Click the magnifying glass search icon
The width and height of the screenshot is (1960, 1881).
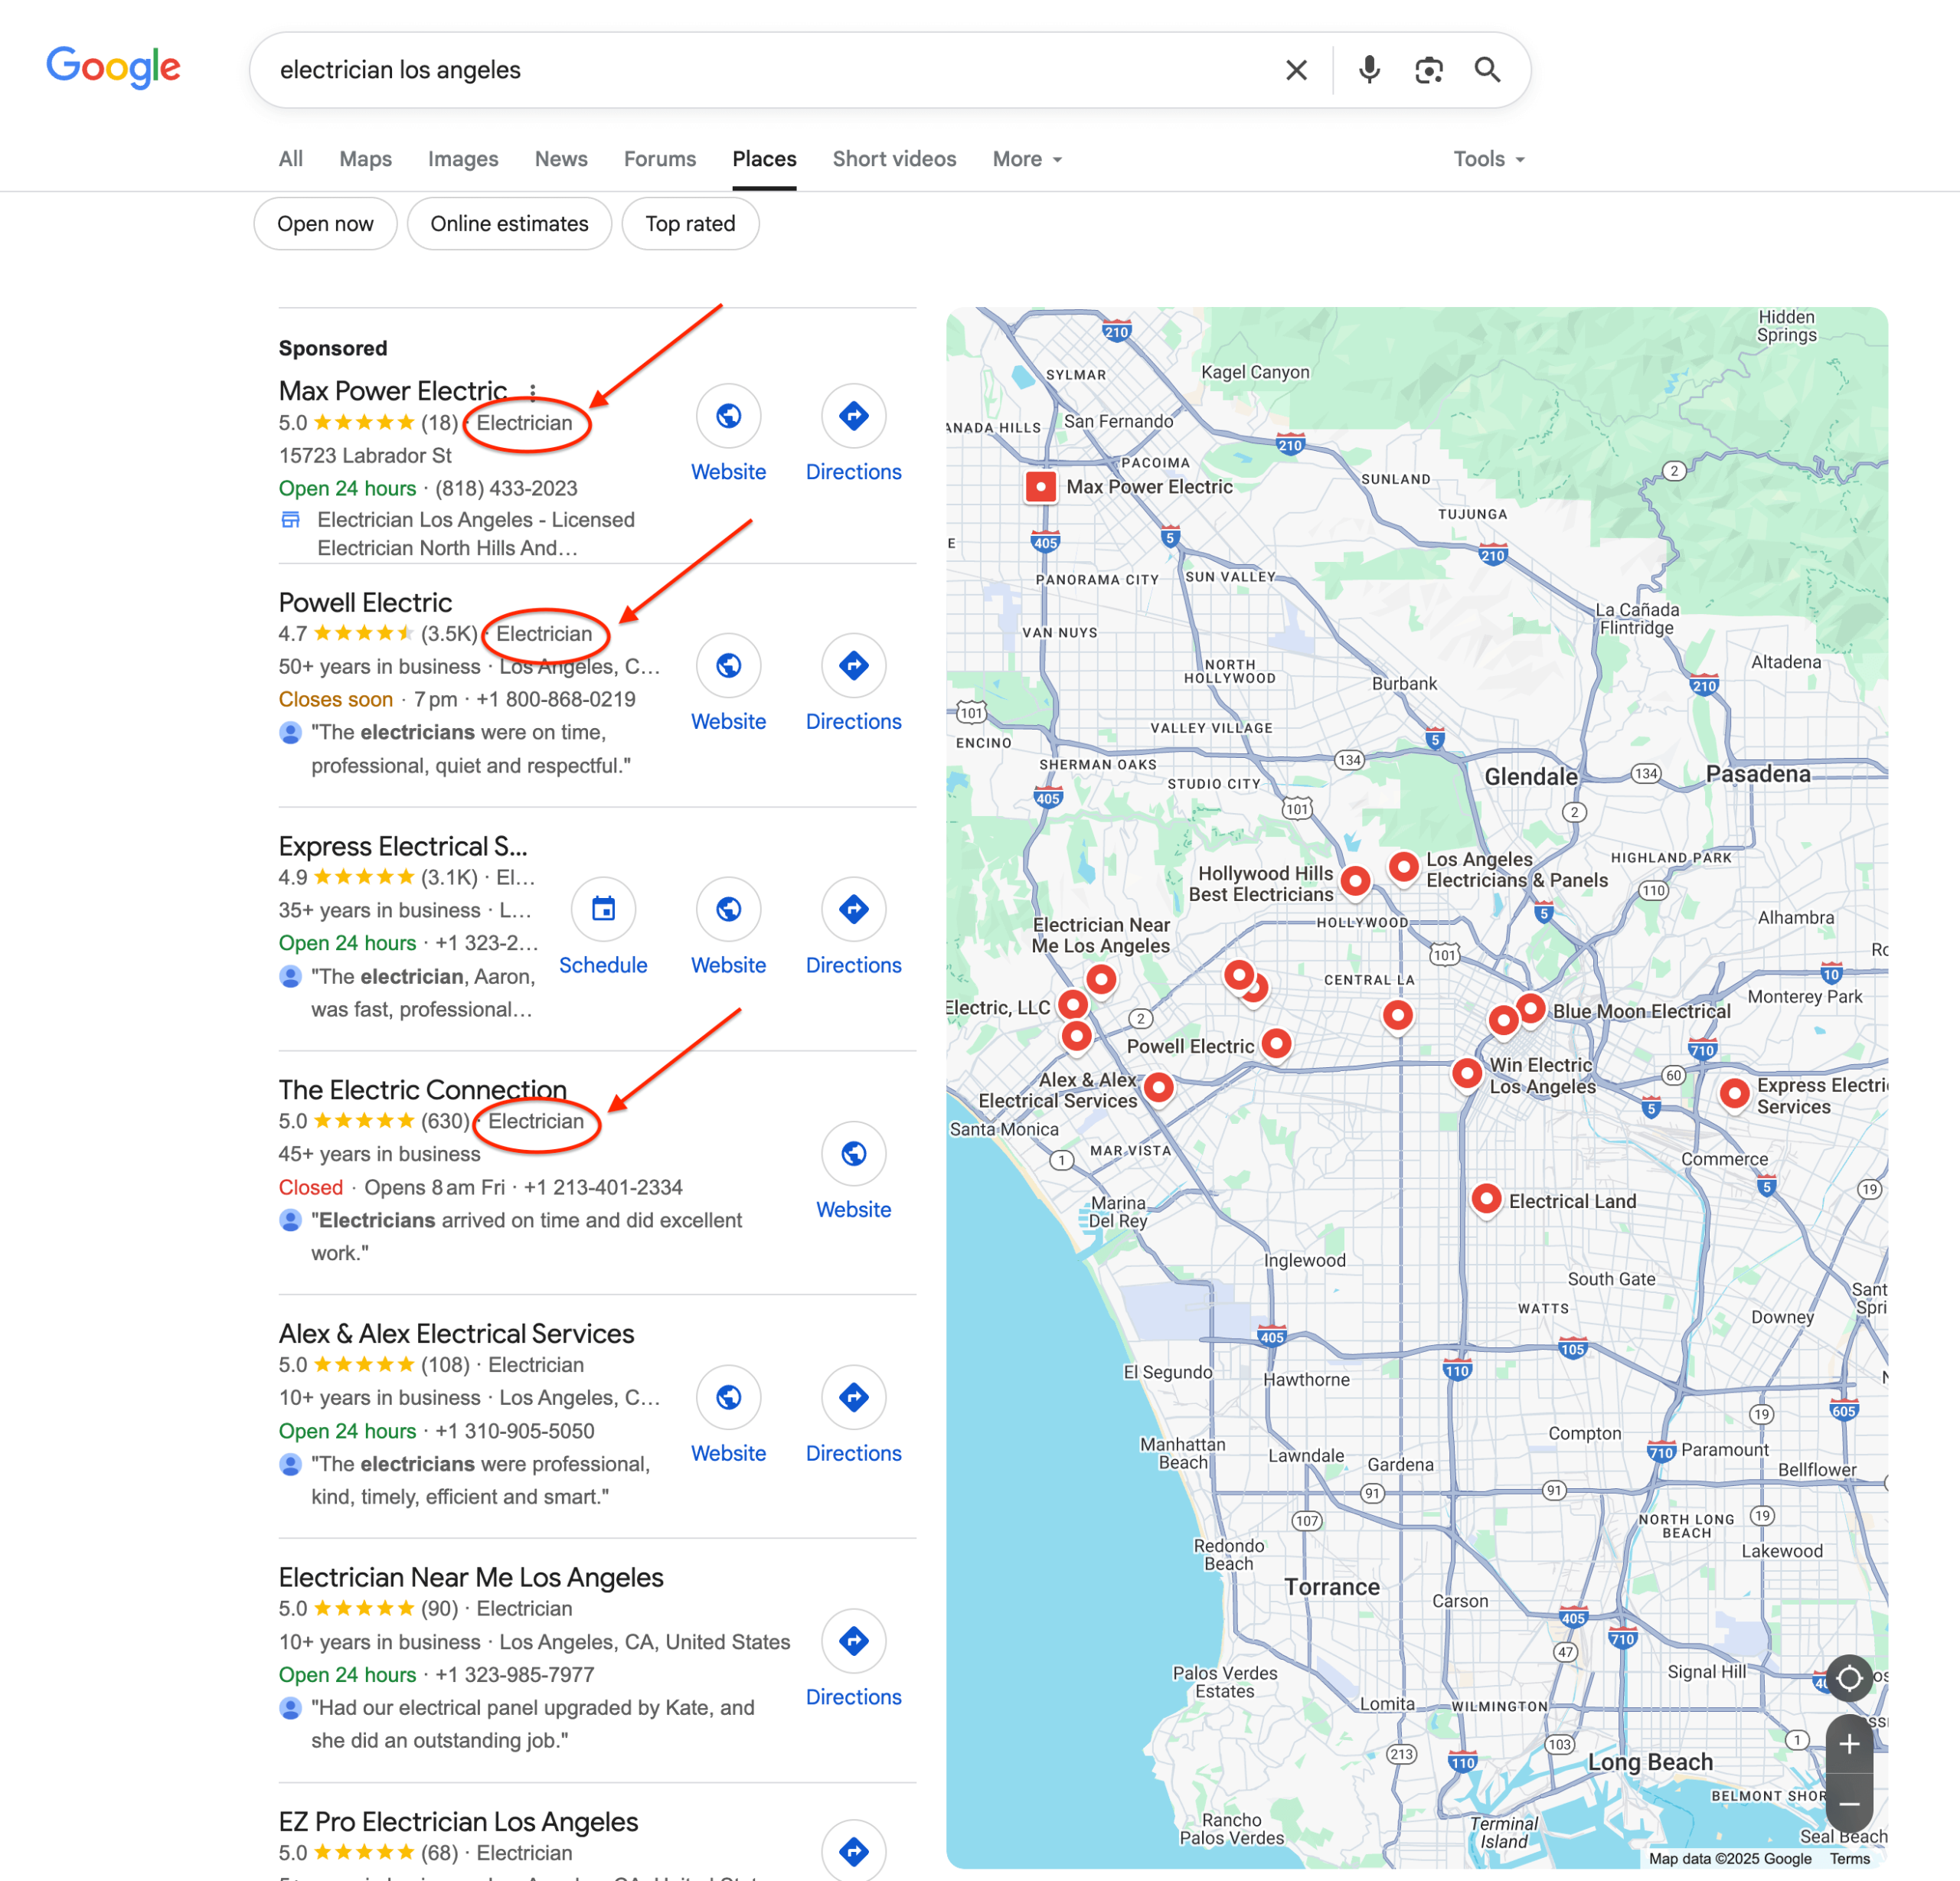click(x=1487, y=70)
